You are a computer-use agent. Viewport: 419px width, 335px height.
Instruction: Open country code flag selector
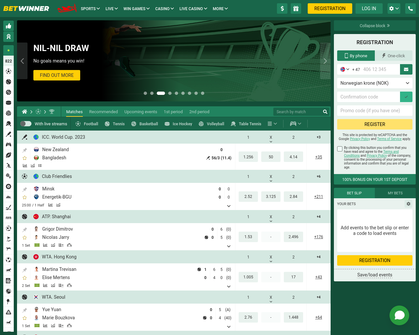point(345,69)
